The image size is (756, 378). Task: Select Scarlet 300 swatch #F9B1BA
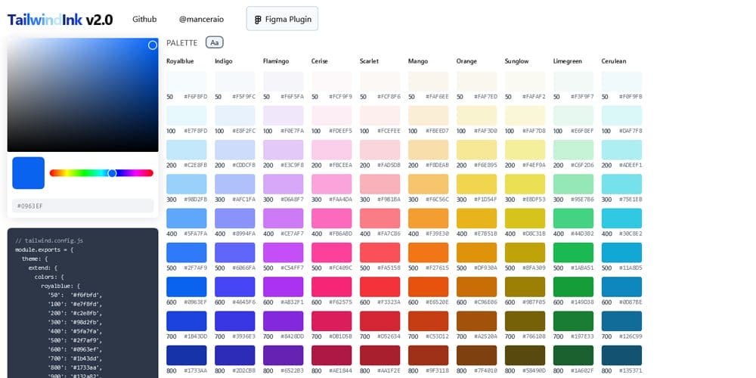coord(380,184)
